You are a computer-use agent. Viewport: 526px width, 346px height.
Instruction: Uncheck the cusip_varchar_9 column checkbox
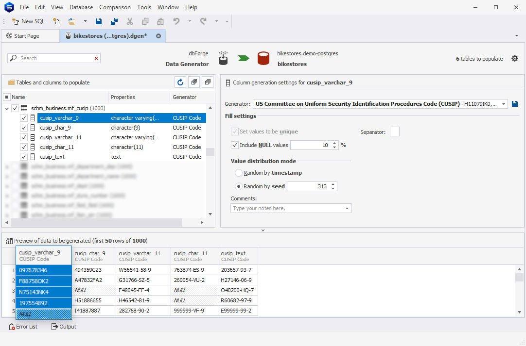tap(23, 118)
